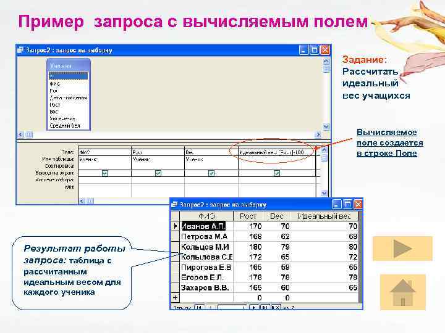Screen dimensions: 445x333
Task: Click the result table window title icon
Action: point(174,204)
